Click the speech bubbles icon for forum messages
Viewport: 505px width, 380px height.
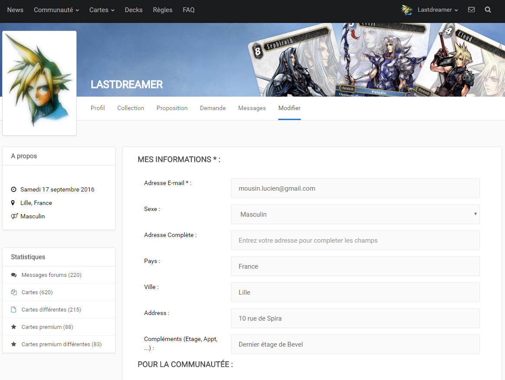coord(14,275)
